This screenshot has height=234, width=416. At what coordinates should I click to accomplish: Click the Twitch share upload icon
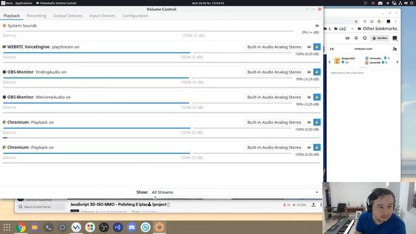coord(313,205)
